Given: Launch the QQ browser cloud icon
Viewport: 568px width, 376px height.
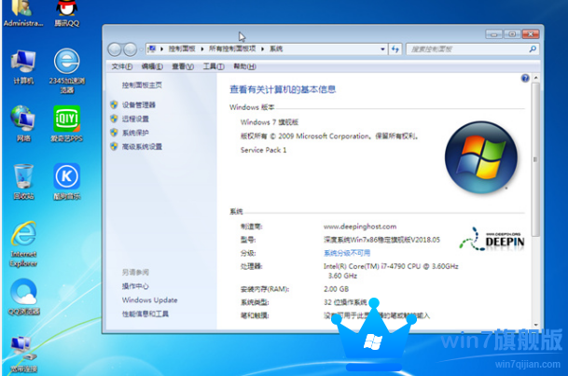Looking at the screenshot, I should tap(24, 297).
